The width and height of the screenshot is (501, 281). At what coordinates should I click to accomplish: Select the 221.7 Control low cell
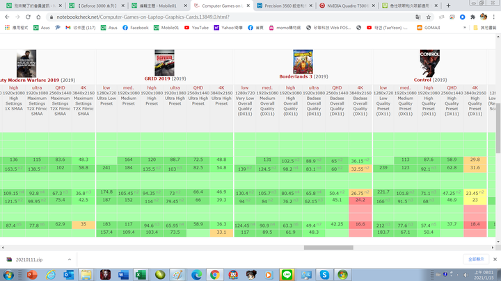[x=383, y=192]
